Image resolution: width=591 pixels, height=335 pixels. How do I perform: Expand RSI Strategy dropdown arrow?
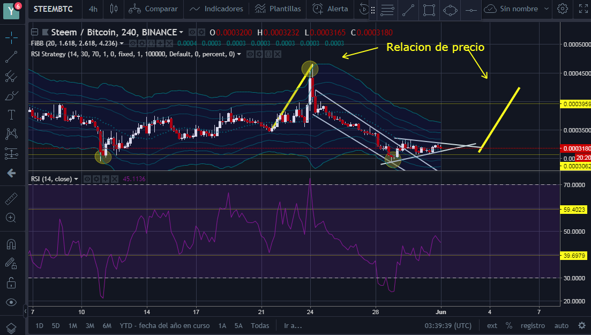click(x=239, y=54)
